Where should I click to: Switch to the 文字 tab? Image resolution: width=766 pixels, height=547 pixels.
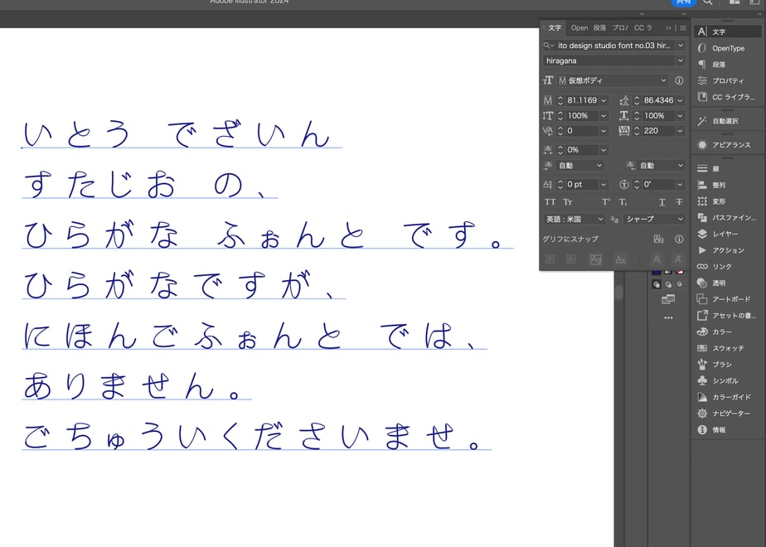[x=555, y=28]
